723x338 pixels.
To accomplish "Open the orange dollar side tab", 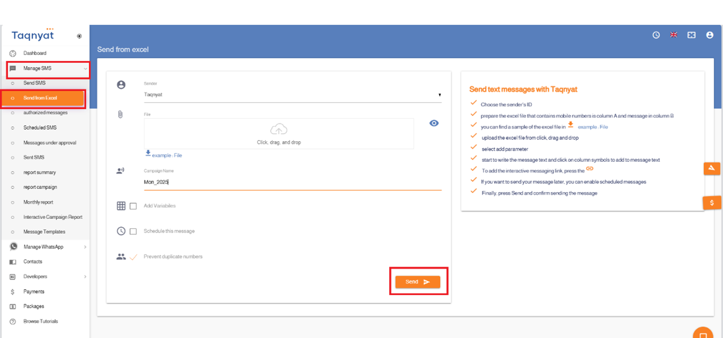I will [x=712, y=203].
